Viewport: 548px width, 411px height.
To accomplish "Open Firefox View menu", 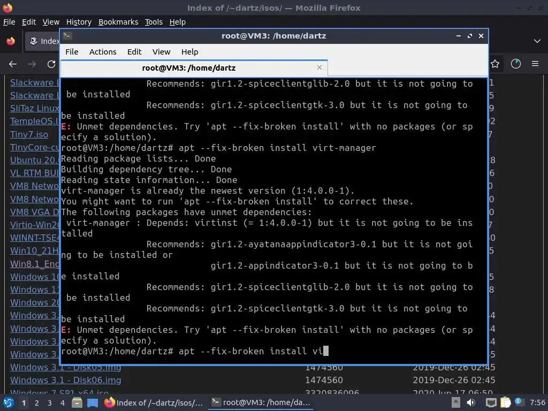I will tap(51, 22).
